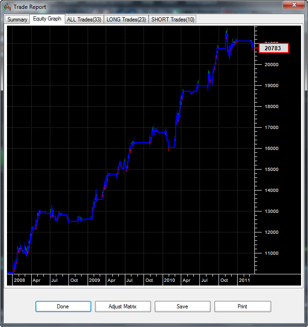Image resolution: width=308 pixels, height=327 pixels.
Task: Click the Done button
Action: [63, 307]
